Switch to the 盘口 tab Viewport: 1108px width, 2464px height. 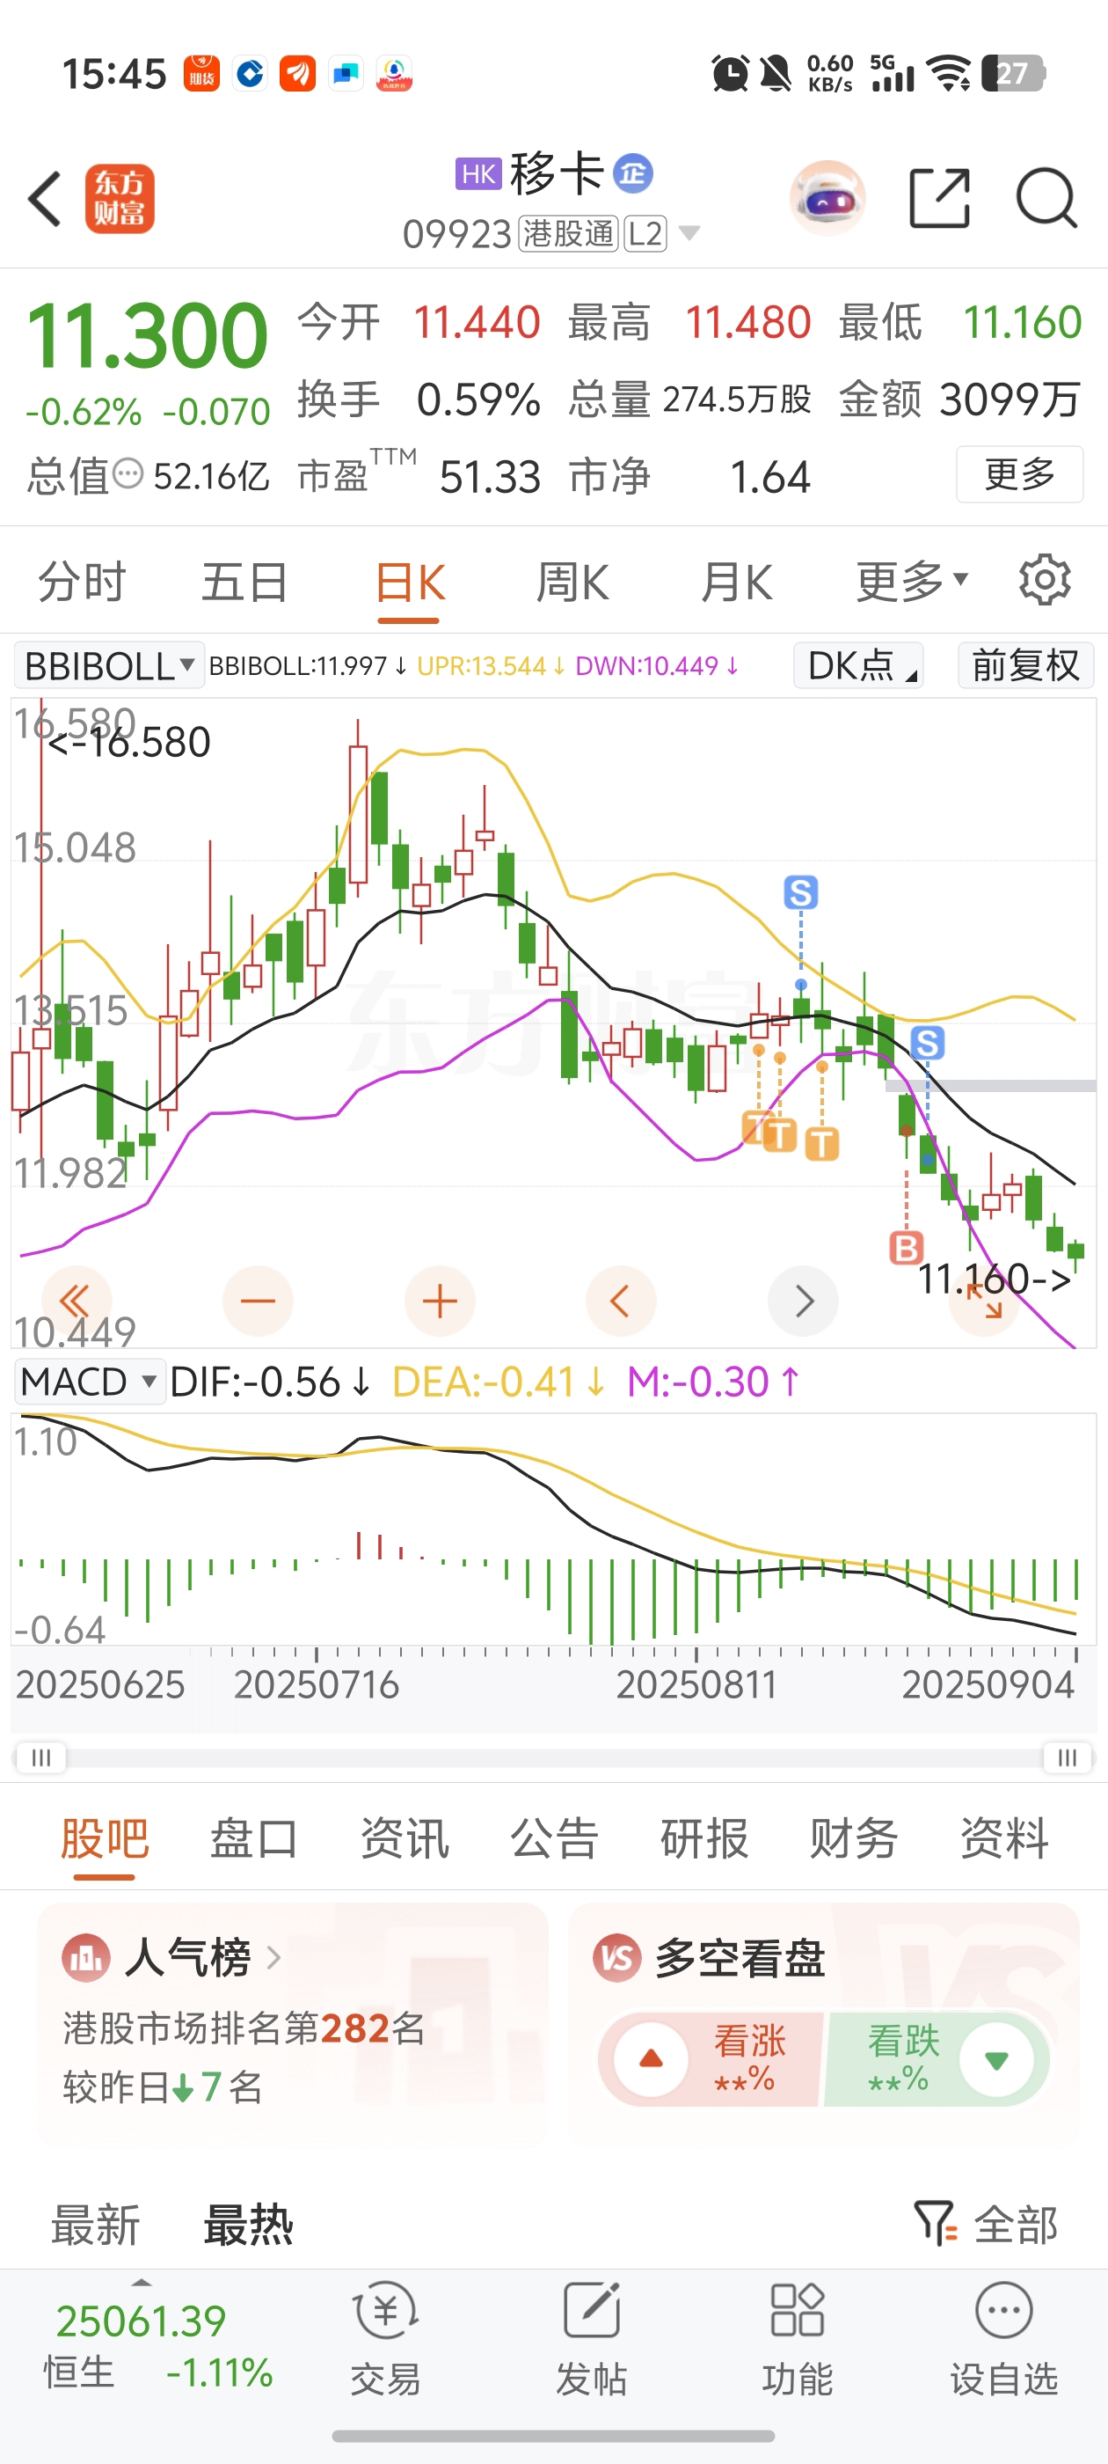[x=254, y=1837]
